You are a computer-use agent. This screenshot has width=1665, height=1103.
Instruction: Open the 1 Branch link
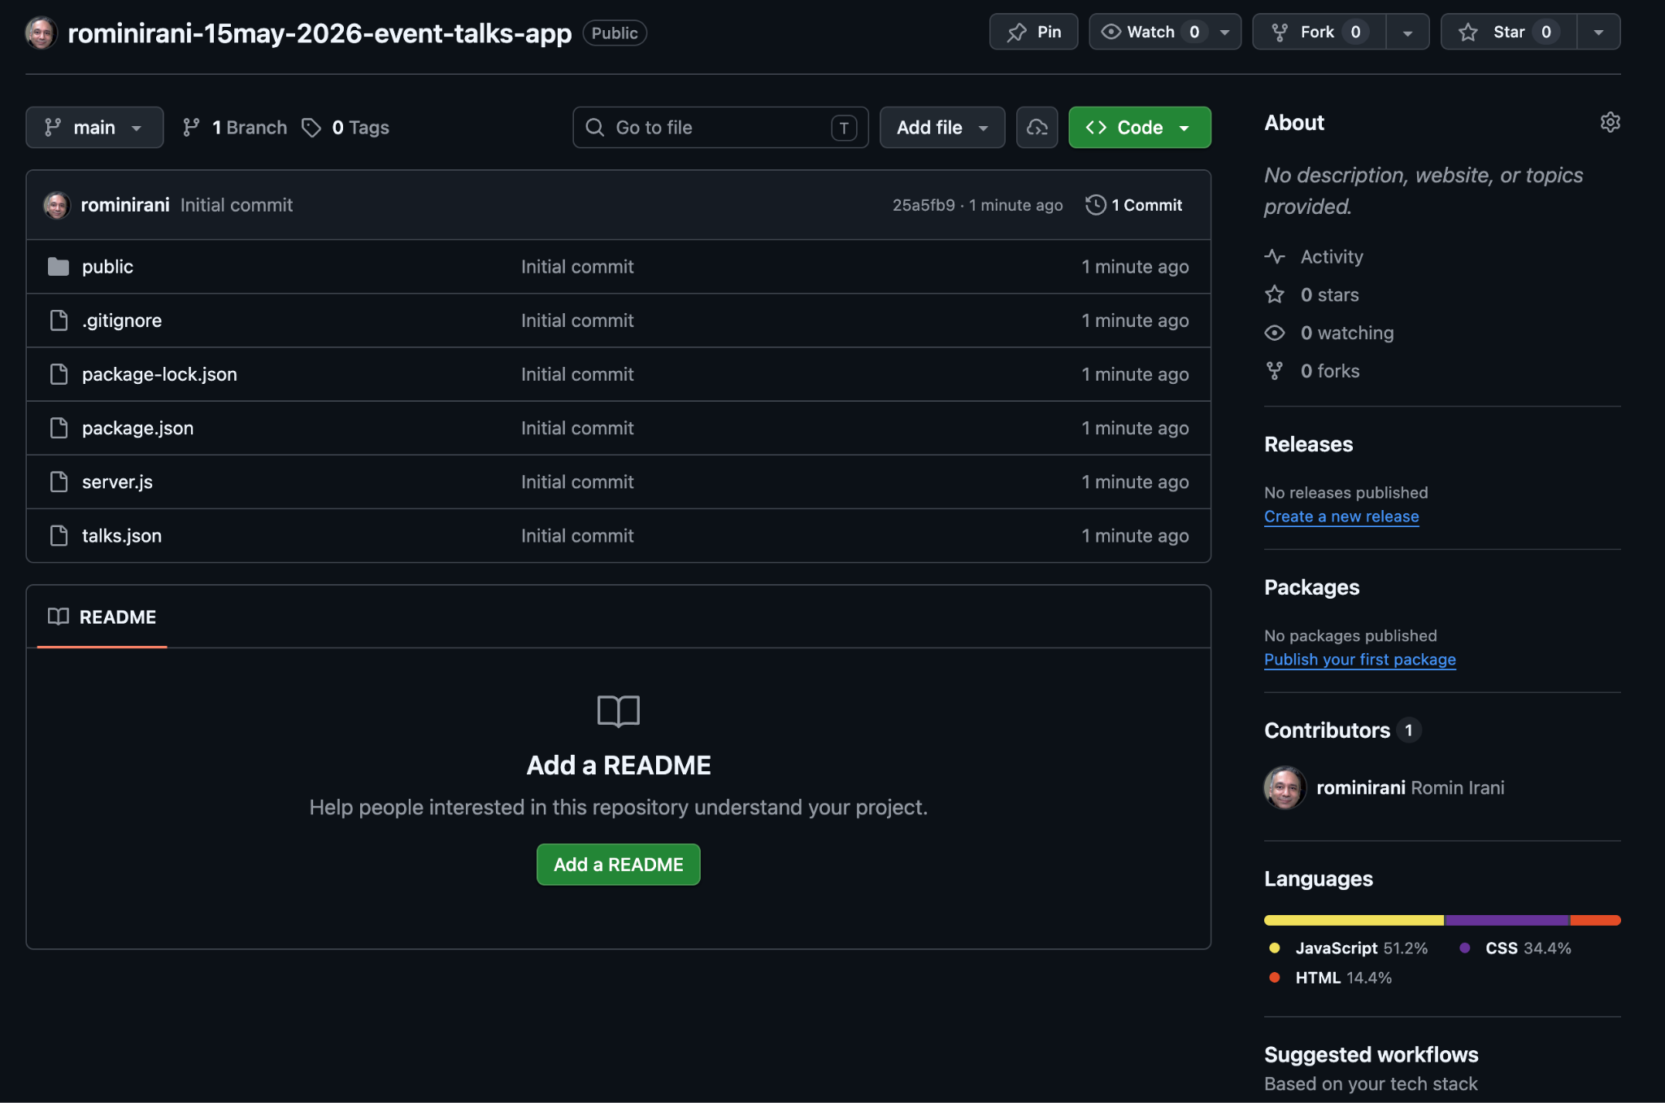pyautogui.click(x=236, y=128)
